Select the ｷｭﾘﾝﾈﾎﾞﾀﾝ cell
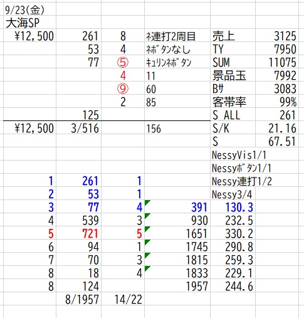The height and width of the screenshot is (318, 304). click(x=169, y=63)
